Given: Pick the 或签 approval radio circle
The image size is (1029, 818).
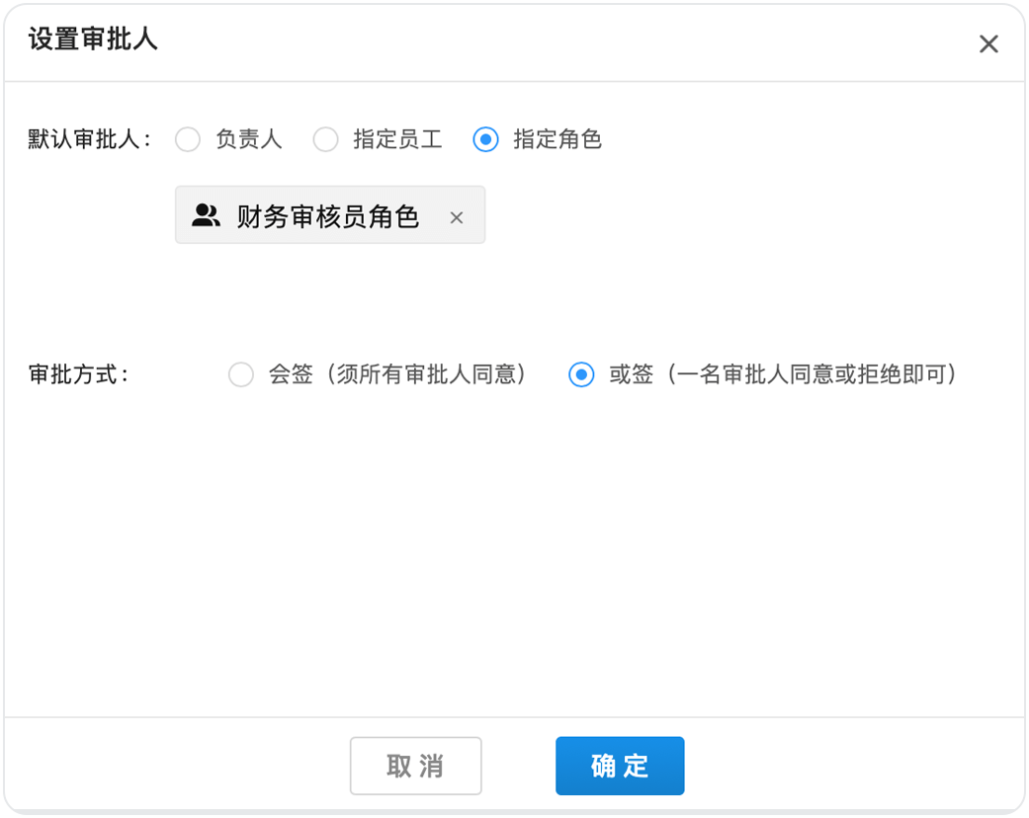Looking at the screenshot, I should [581, 375].
